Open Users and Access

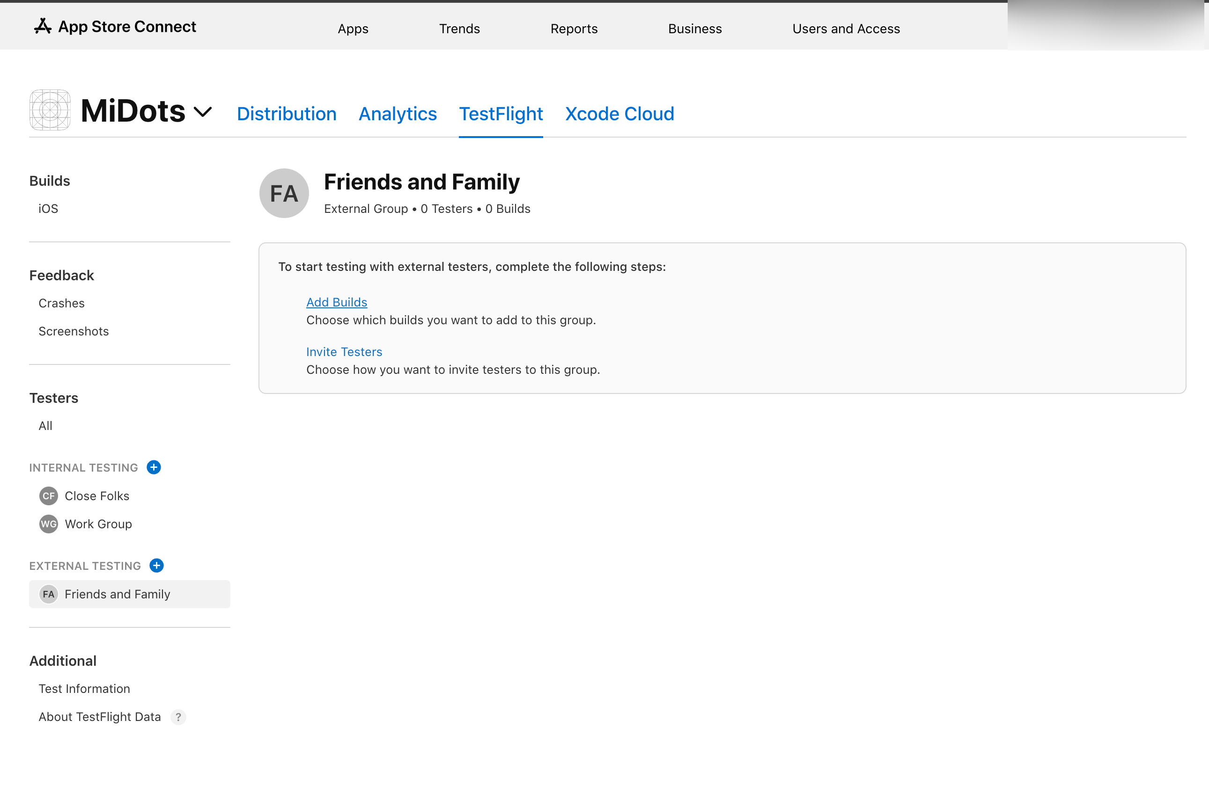[846, 29]
